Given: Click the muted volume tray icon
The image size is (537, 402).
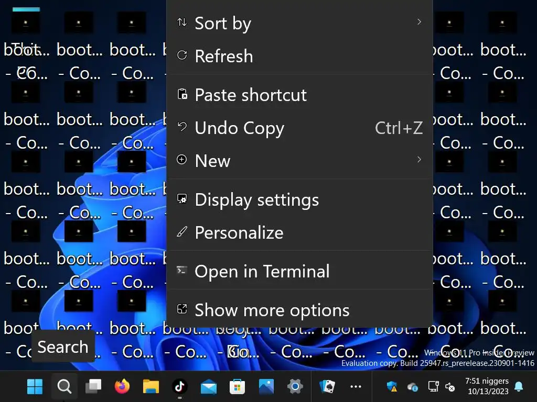Looking at the screenshot, I should 450,387.
